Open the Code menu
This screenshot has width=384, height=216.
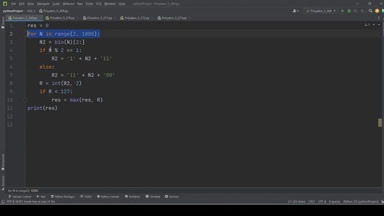click(x=56, y=4)
